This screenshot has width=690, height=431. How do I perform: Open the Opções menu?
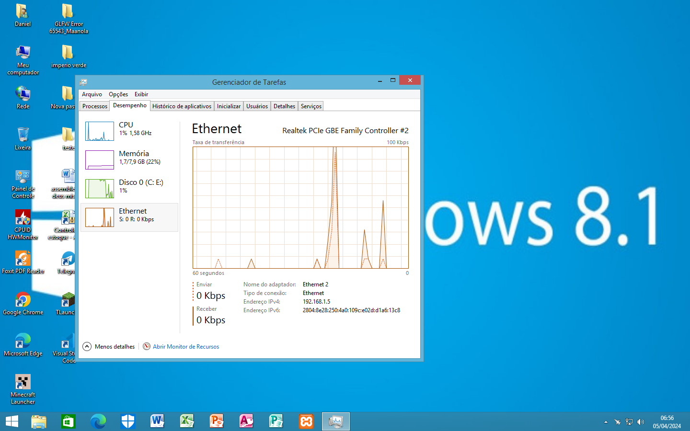pyautogui.click(x=118, y=94)
